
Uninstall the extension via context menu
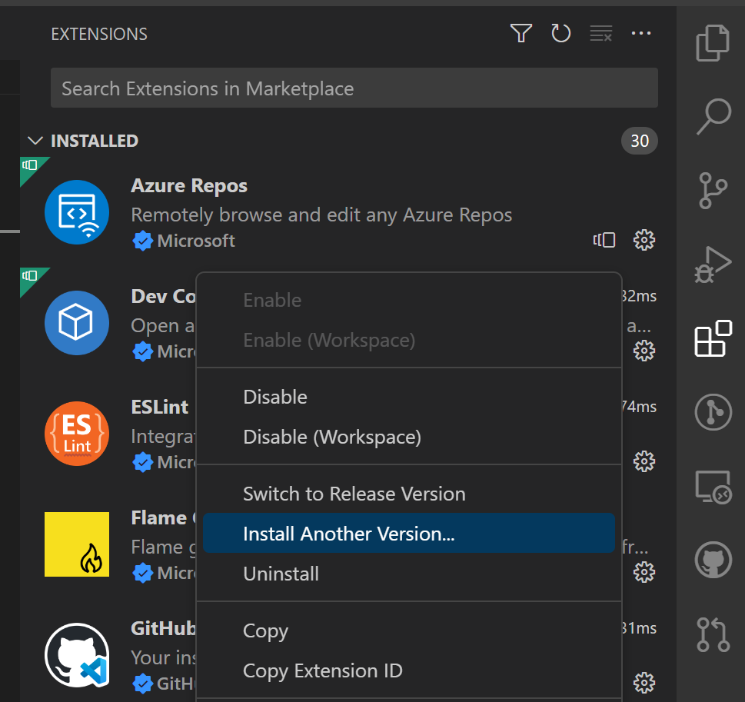(x=281, y=574)
